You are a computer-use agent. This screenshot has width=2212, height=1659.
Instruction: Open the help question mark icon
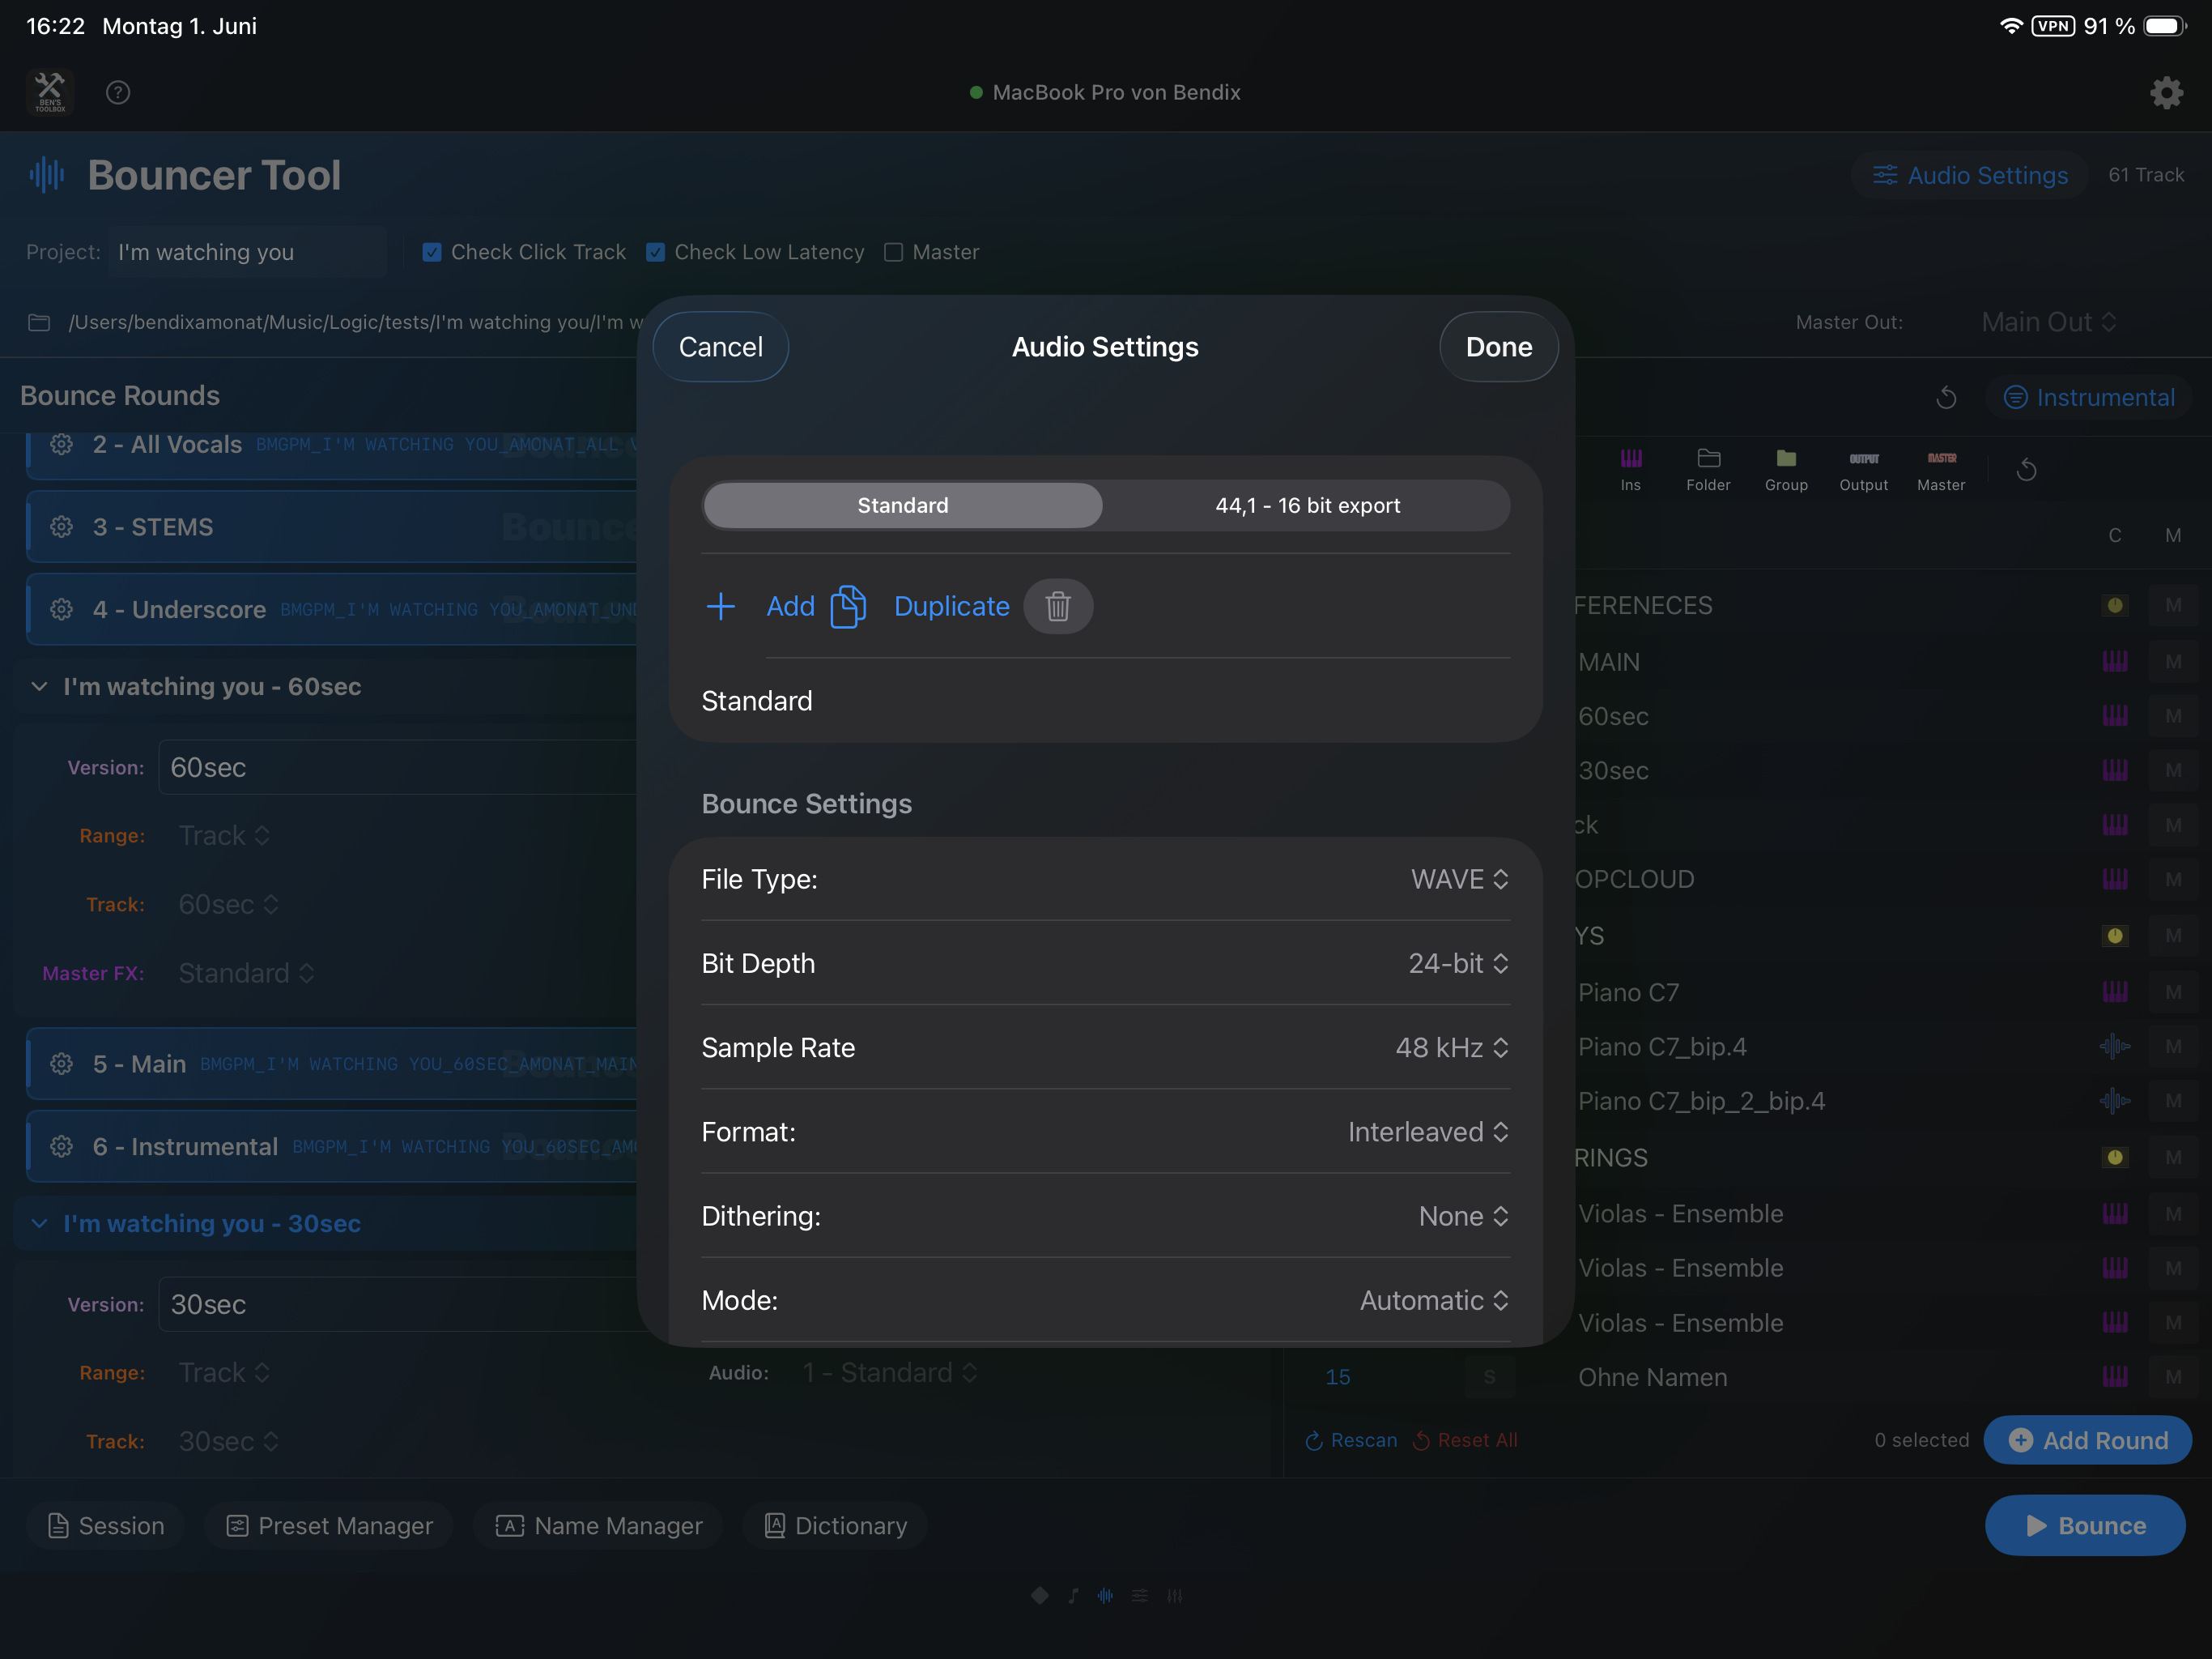coord(118,92)
